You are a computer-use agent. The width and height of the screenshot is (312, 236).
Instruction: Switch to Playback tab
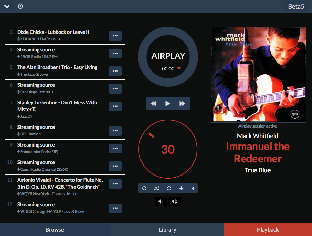point(268,230)
